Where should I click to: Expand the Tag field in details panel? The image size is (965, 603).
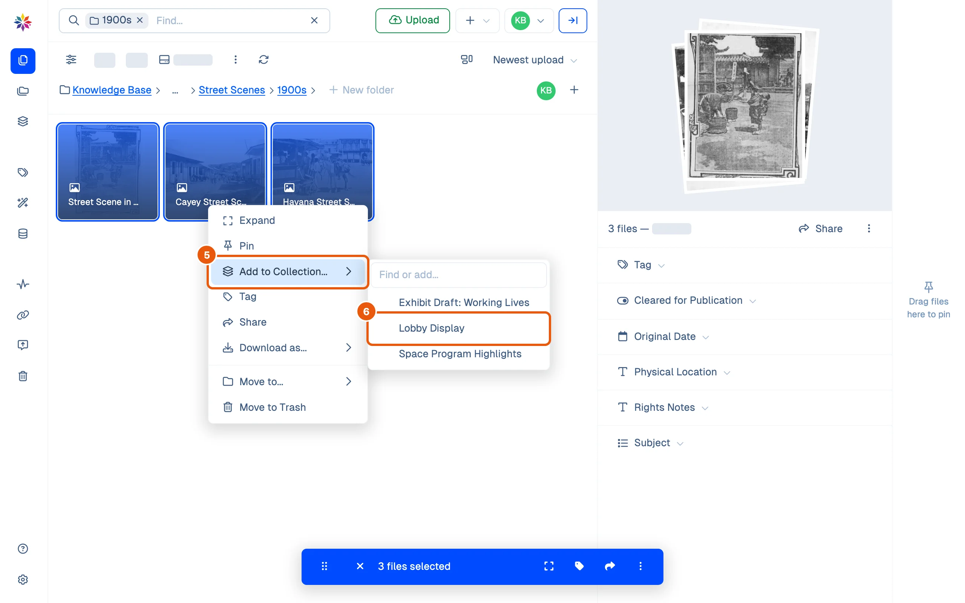coord(640,265)
